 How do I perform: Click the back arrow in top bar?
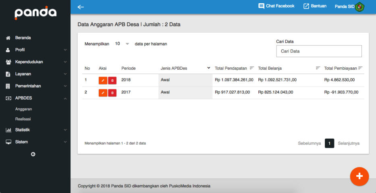pyautogui.click(x=81, y=7)
